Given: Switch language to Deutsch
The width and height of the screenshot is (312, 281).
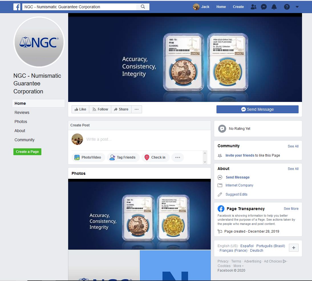Looking at the screenshot, I should (x=256, y=251).
